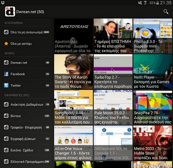
Task: Click the 142 count on Βίντεο
Action: (x=47, y=116)
